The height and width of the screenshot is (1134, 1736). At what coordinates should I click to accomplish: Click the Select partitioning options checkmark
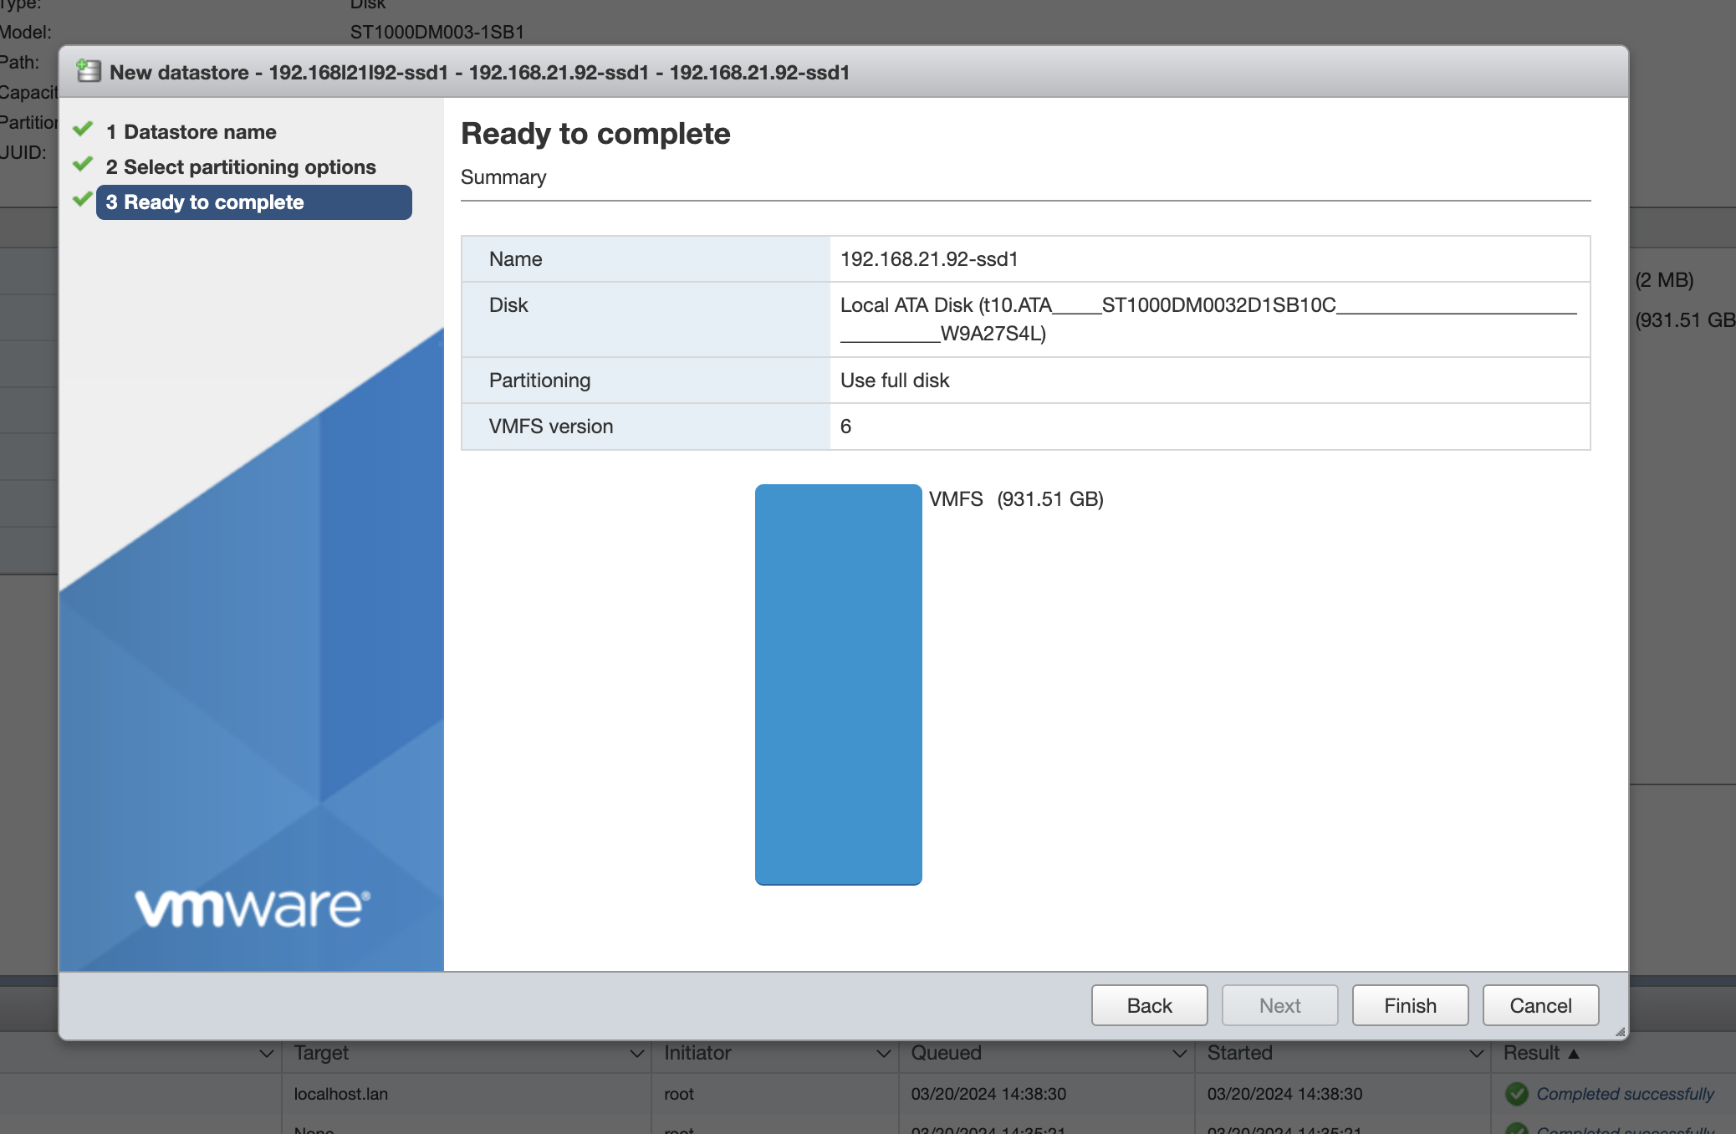tap(83, 165)
